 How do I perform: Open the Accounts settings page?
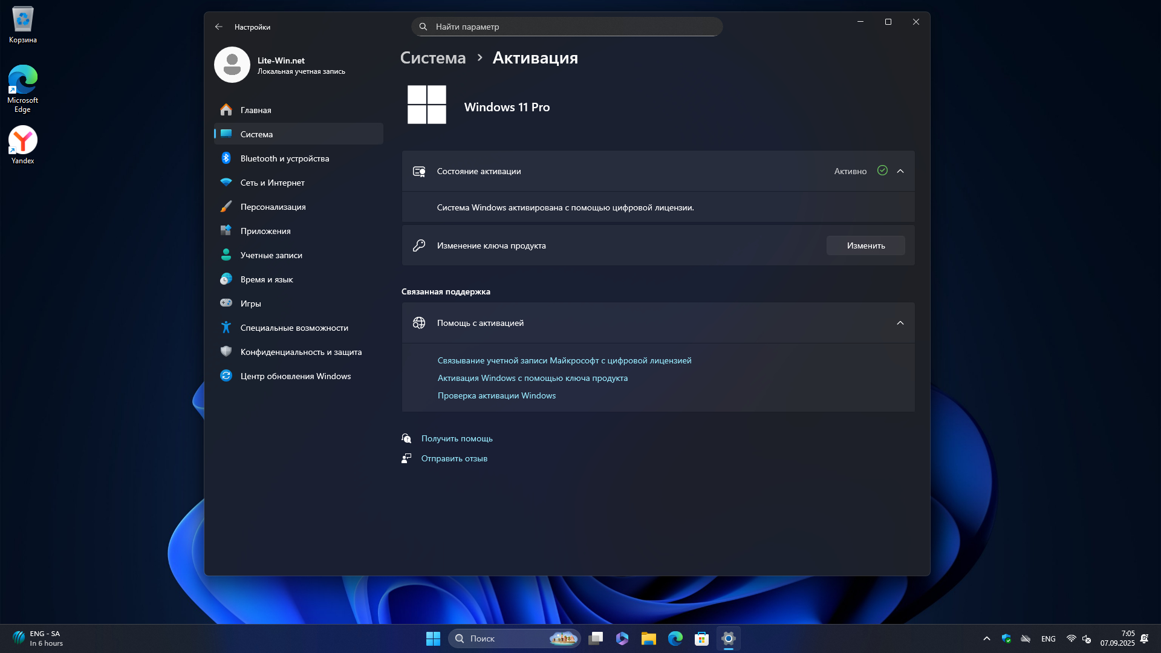pyautogui.click(x=299, y=255)
